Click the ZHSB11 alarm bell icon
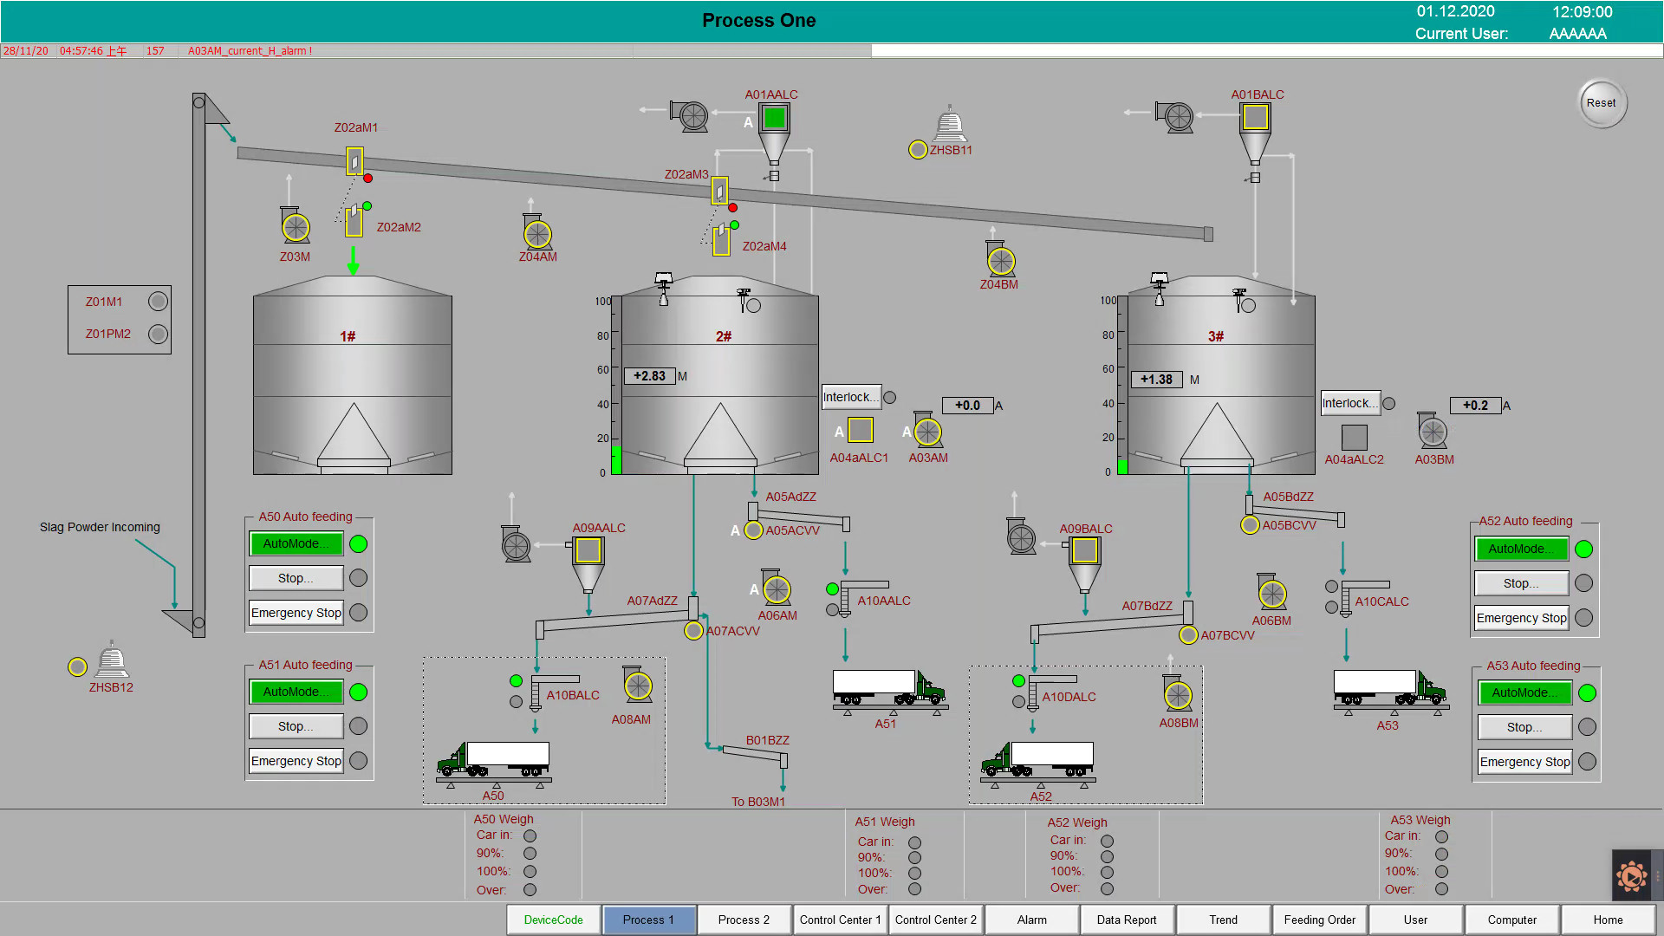 pos(950,125)
